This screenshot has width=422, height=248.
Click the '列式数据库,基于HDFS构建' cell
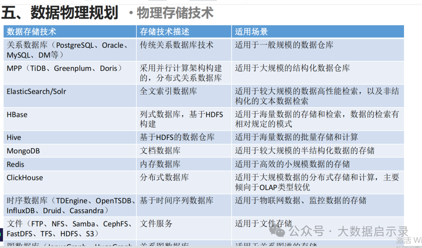tap(184, 119)
